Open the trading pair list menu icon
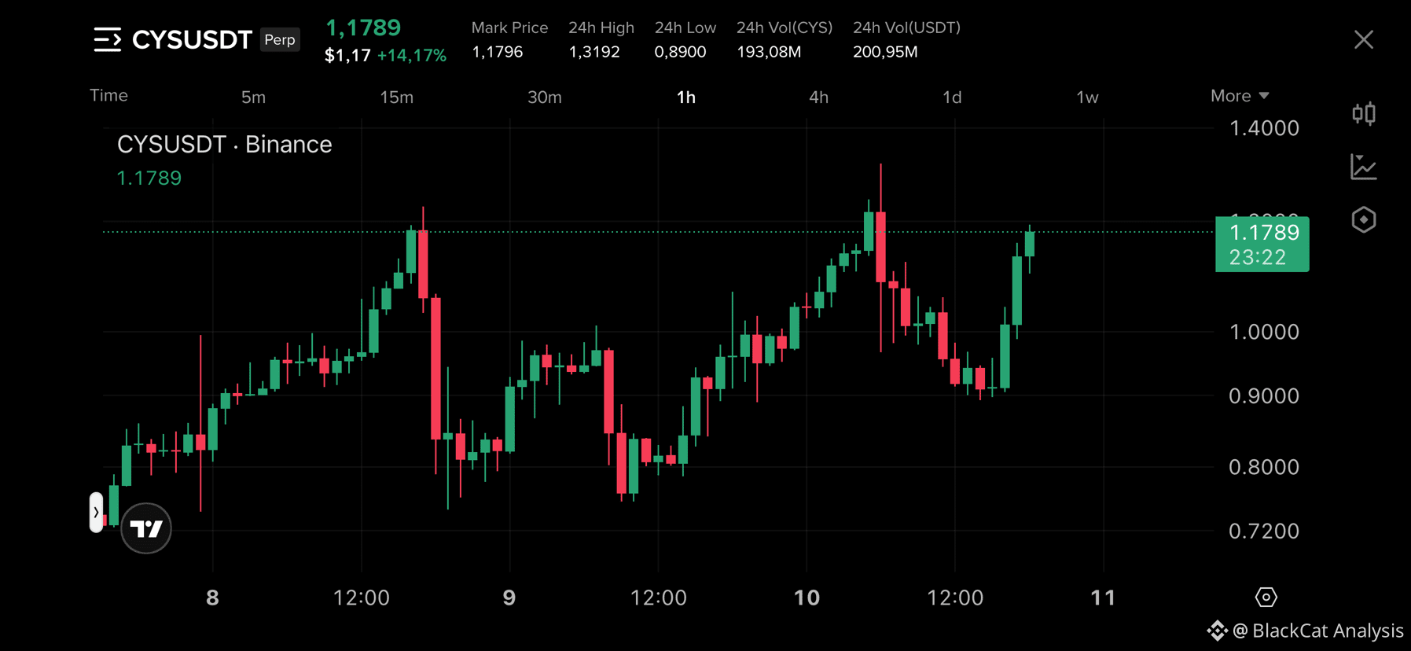The width and height of the screenshot is (1411, 651). pyautogui.click(x=108, y=39)
